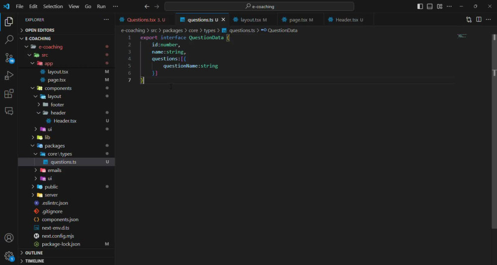The image size is (497, 265).
Task: Collapse the header folder
Action: (x=67, y=112)
